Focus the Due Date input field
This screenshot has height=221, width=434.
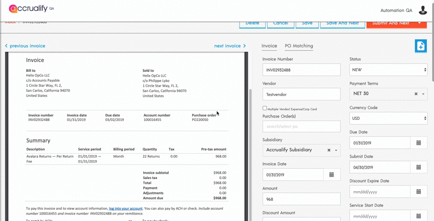tap(380, 143)
